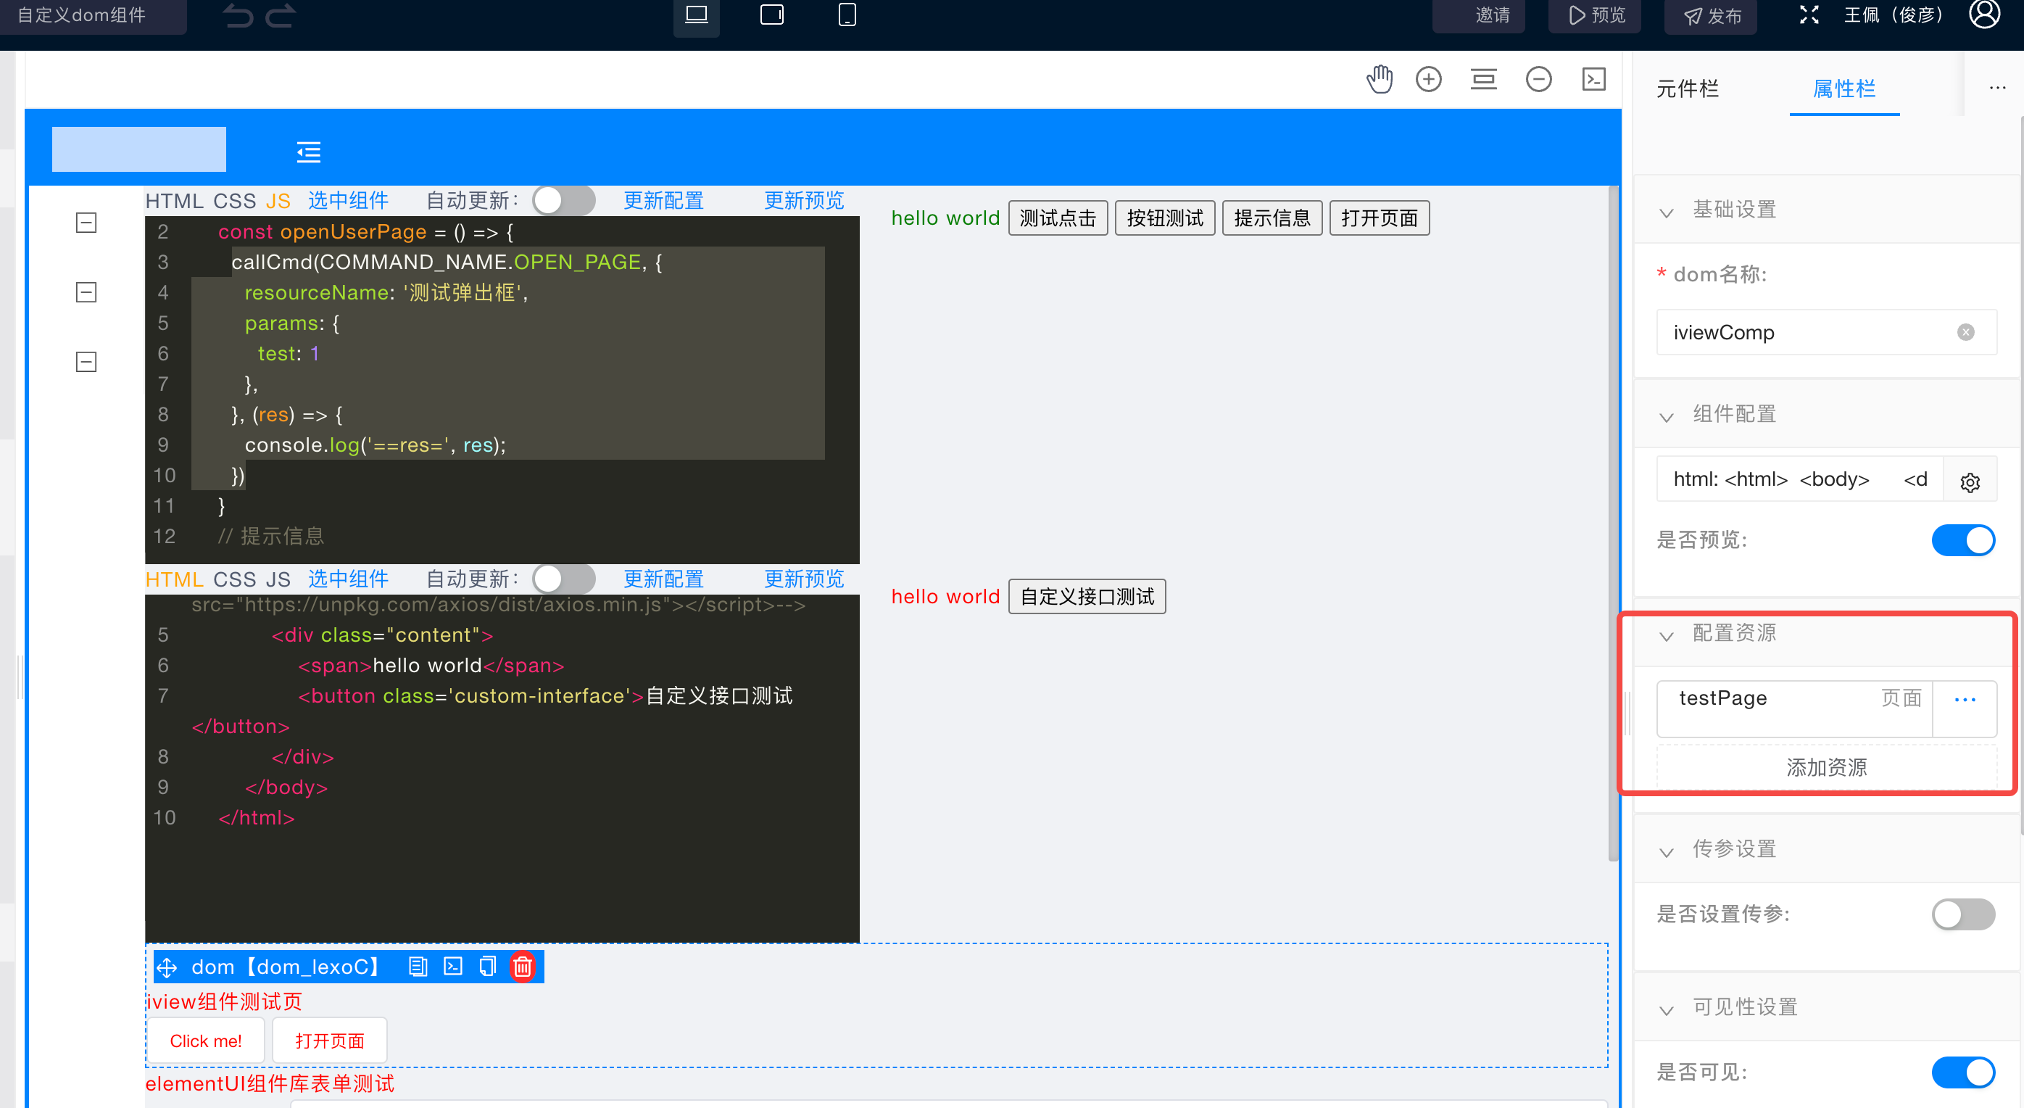Click the 自定义接口测试 button

click(1087, 597)
